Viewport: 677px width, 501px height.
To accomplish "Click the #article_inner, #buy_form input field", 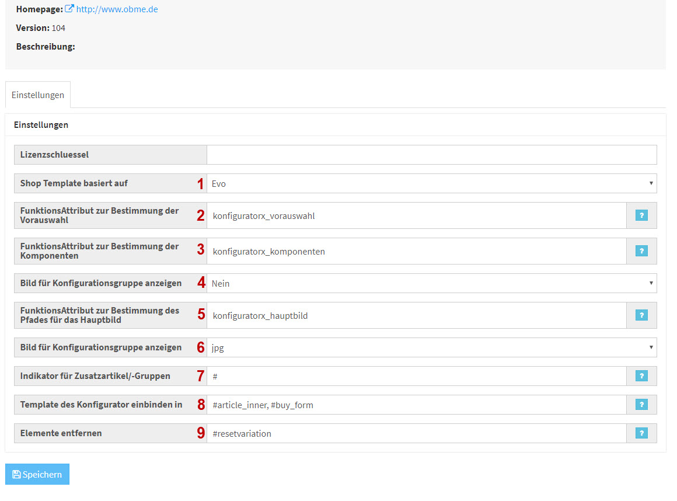I will (x=416, y=405).
